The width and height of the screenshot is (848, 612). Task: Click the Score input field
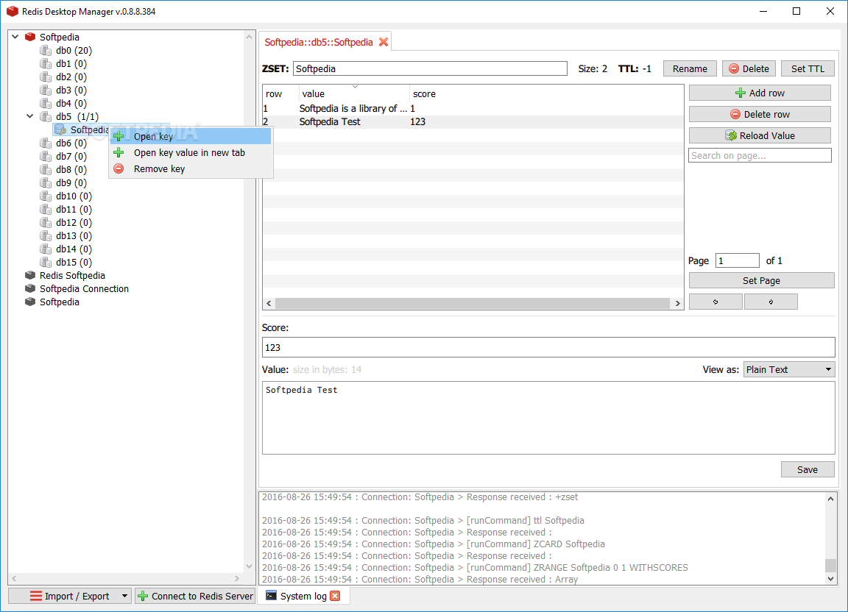548,347
